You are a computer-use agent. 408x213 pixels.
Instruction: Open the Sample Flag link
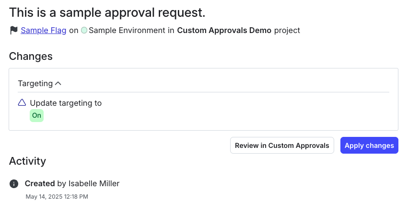click(x=44, y=31)
